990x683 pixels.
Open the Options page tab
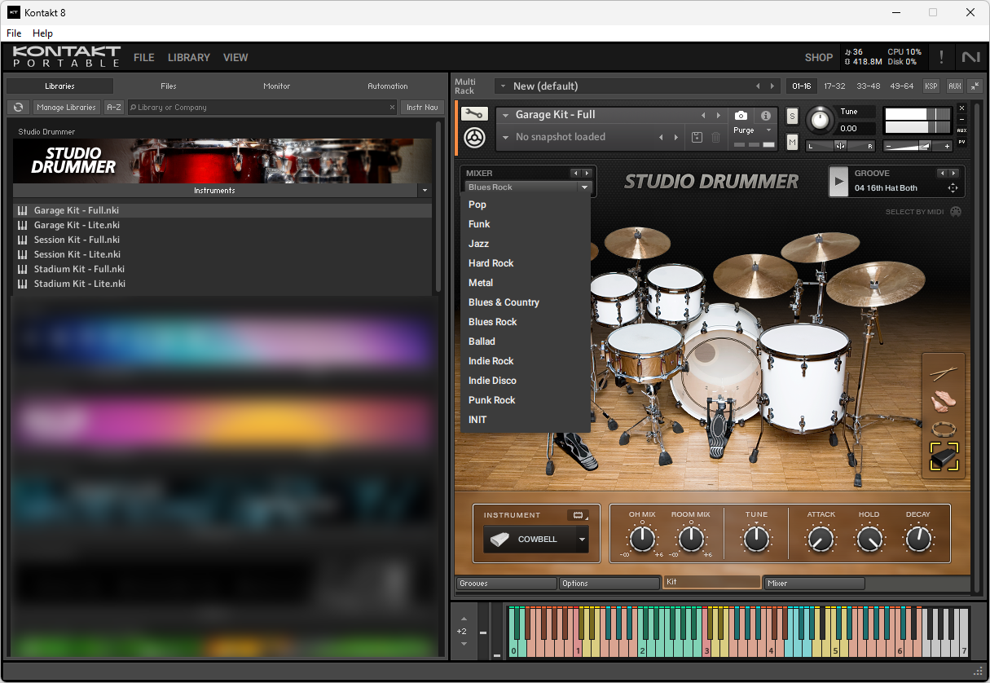tap(609, 584)
